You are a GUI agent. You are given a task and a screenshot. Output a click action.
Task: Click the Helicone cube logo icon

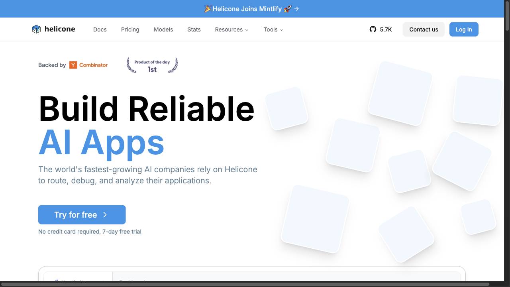pos(36,29)
